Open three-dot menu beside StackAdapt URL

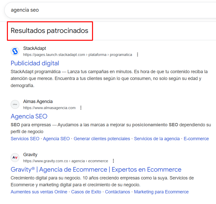click(x=137, y=55)
